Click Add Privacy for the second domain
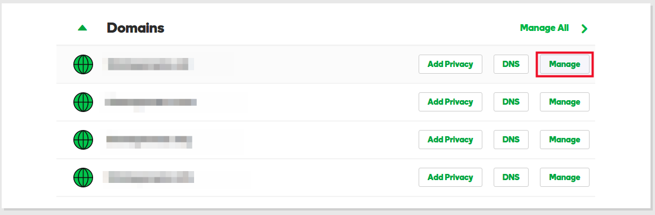This screenshot has height=215, width=655. pos(450,102)
